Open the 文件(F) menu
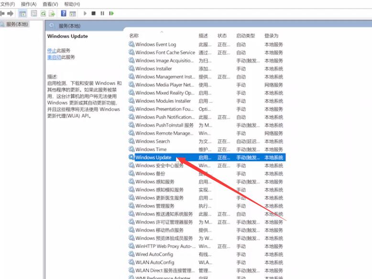This screenshot has width=372, height=279. point(8,4)
